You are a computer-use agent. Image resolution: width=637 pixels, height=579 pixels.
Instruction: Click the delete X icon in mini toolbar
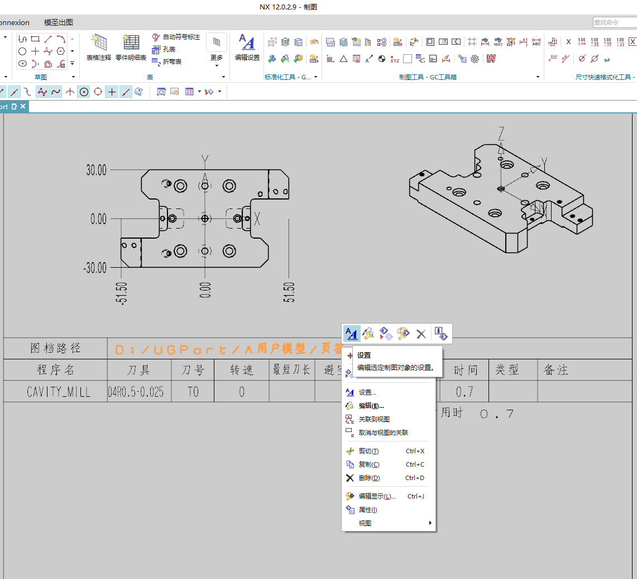point(421,334)
